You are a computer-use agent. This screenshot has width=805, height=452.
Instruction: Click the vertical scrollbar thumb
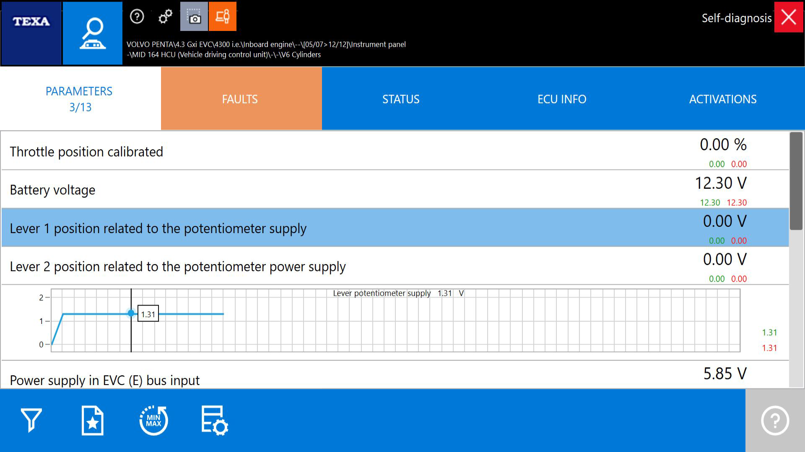pos(796,181)
